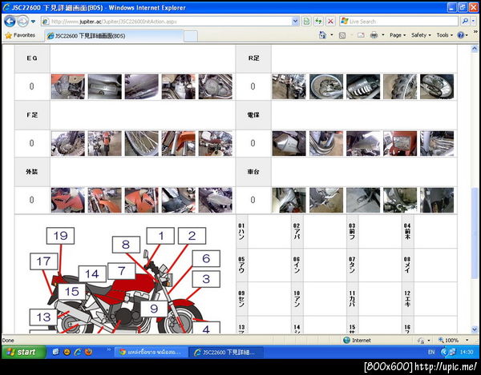Click diagram label number 6

(206, 258)
